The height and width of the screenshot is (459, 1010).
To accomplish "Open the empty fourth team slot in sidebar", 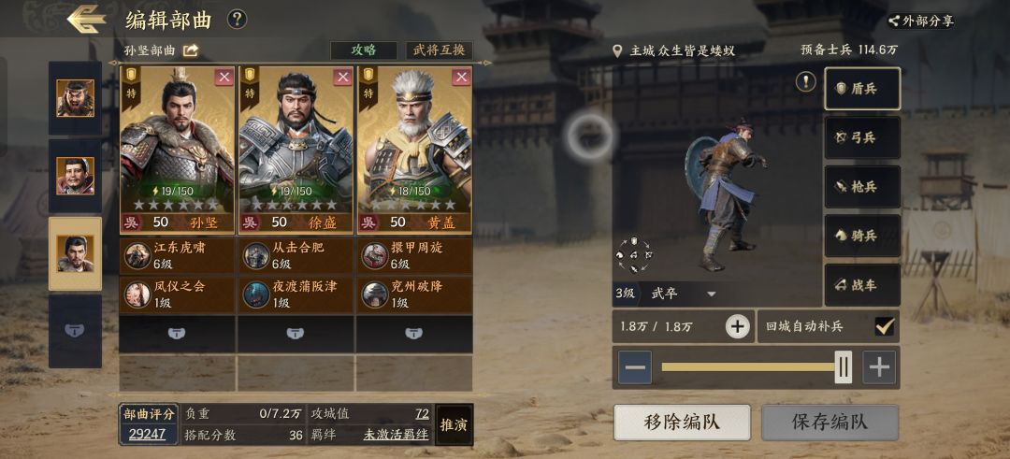I will click(75, 331).
